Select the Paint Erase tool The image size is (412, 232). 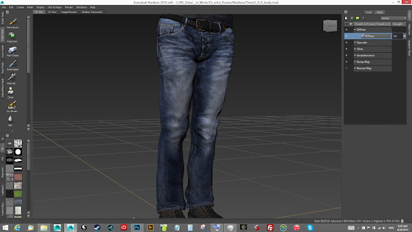coord(12,51)
